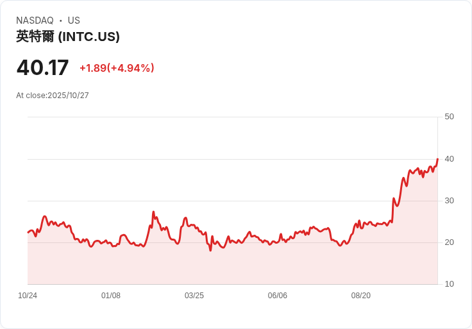The width and height of the screenshot is (472, 329).
Task: Select the 01/08 date on the time axis
Action: coord(111,296)
